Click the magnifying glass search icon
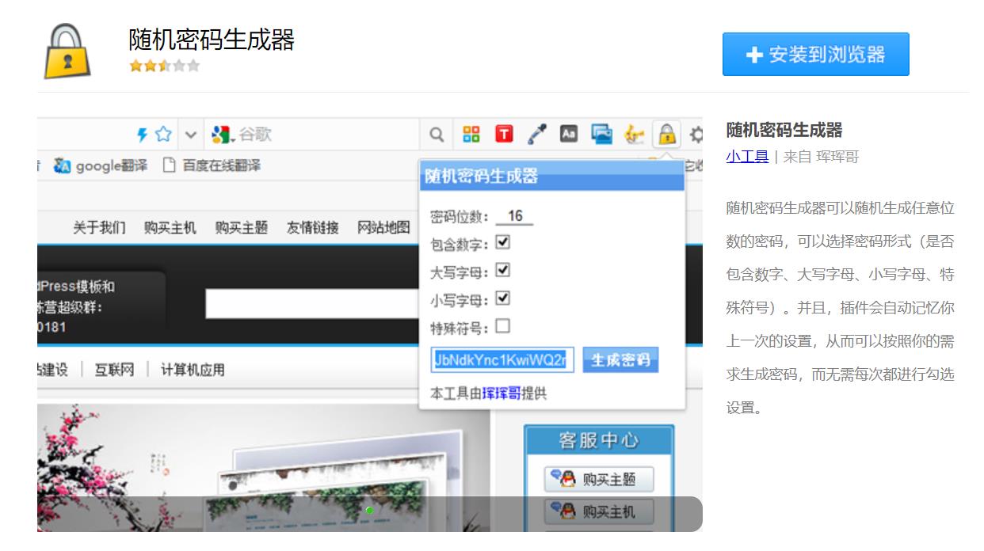984x551 pixels. (437, 135)
